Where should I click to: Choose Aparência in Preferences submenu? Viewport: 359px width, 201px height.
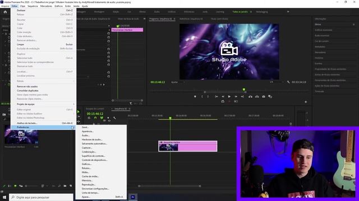click(101, 131)
